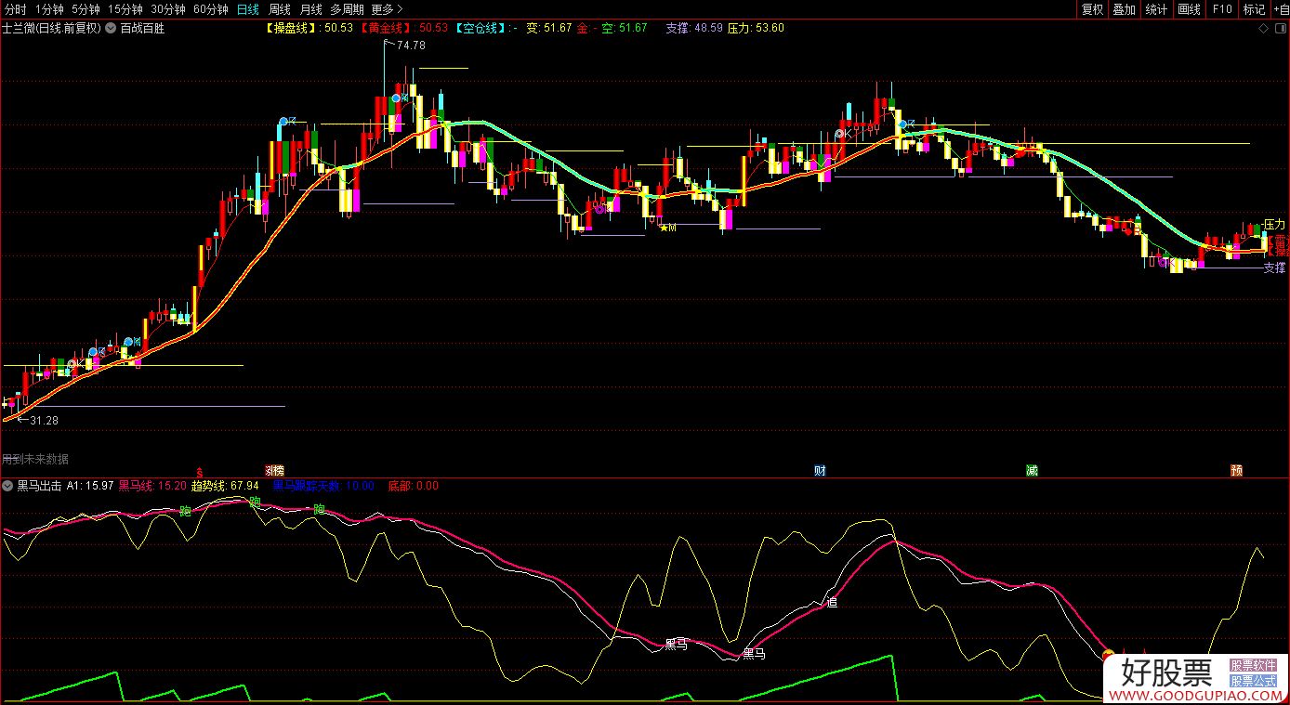Open the 画线 drawing tools

(1189, 9)
